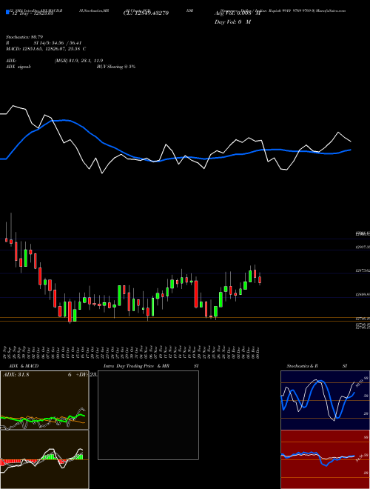Click the Avg Vol: 0.005 M readout
The height and width of the screenshot is (489, 370).
(x=238, y=13)
